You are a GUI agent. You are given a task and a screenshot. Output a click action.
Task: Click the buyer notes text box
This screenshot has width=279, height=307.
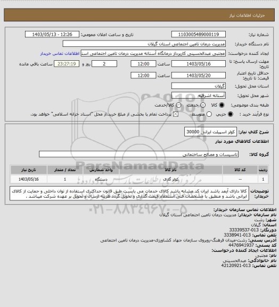coord(129,193)
